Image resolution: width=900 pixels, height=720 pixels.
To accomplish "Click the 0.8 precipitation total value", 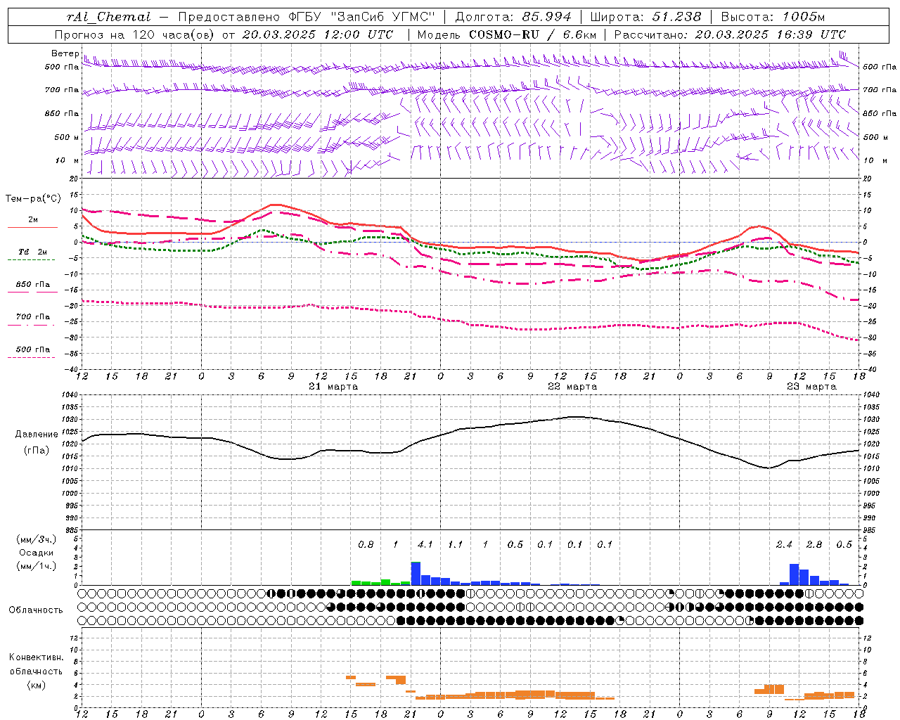I will pyautogui.click(x=366, y=544).
